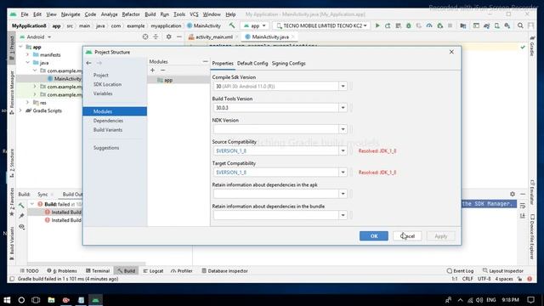Open the Build menu

click(150, 14)
